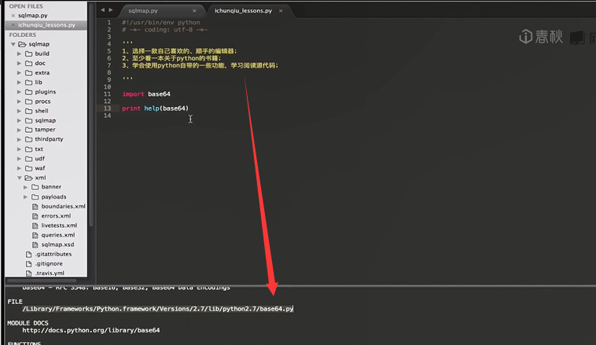Expand the plugins folder
Image resolution: width=596 pixels, height=345 pixels.
pyautogui.click(x=19, y=92)
